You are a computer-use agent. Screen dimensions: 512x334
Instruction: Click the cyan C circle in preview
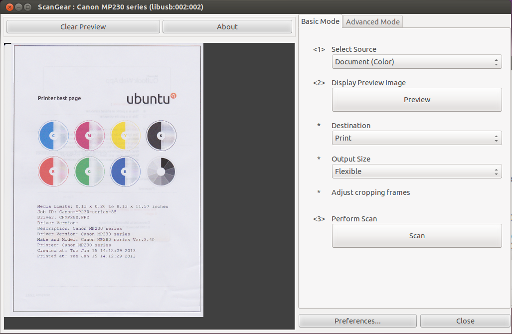[x=53, y=136]
